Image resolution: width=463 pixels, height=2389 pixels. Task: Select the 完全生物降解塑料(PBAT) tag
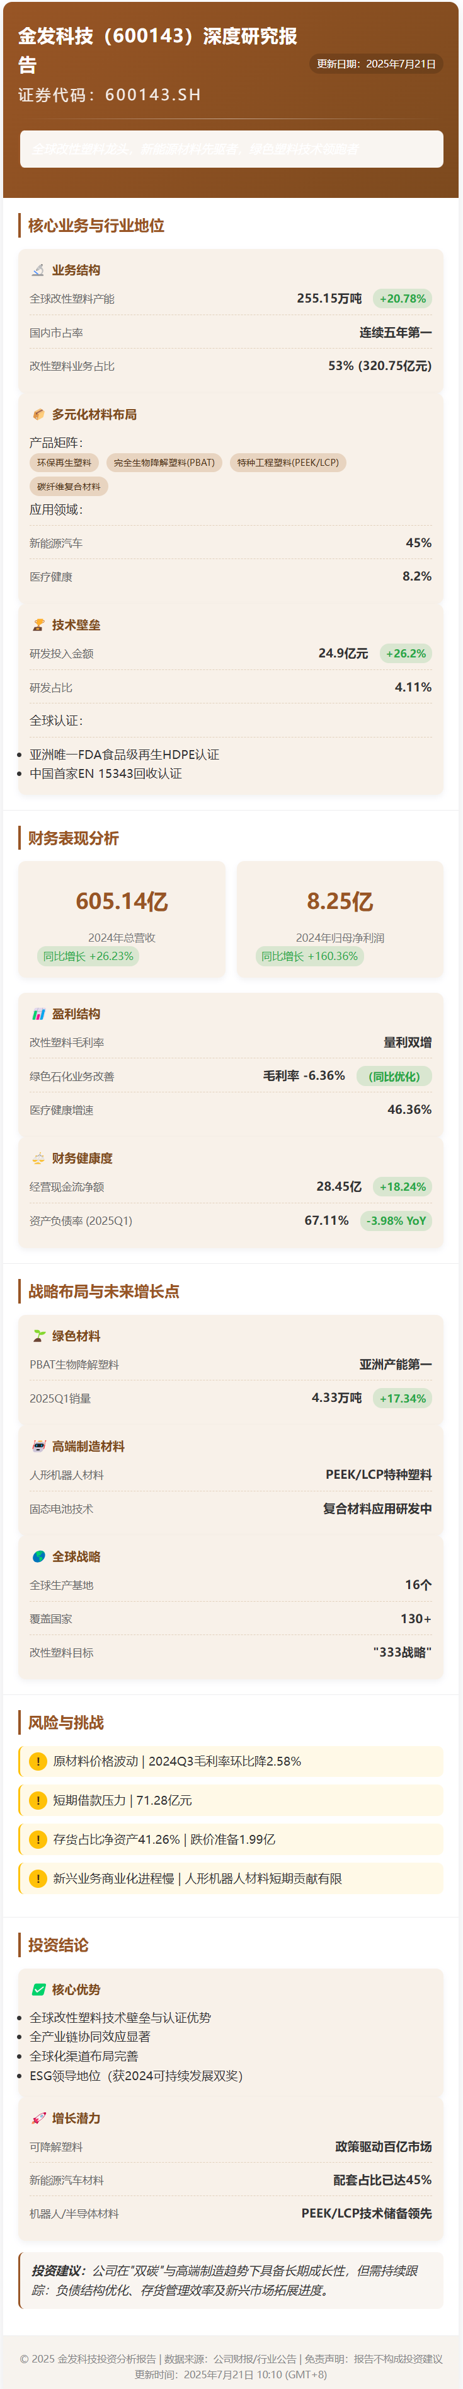click(x=164, y=463)
